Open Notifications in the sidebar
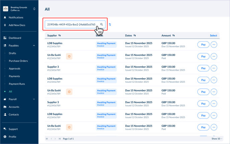This screenshot has height=144, width=230. point(16,17)
